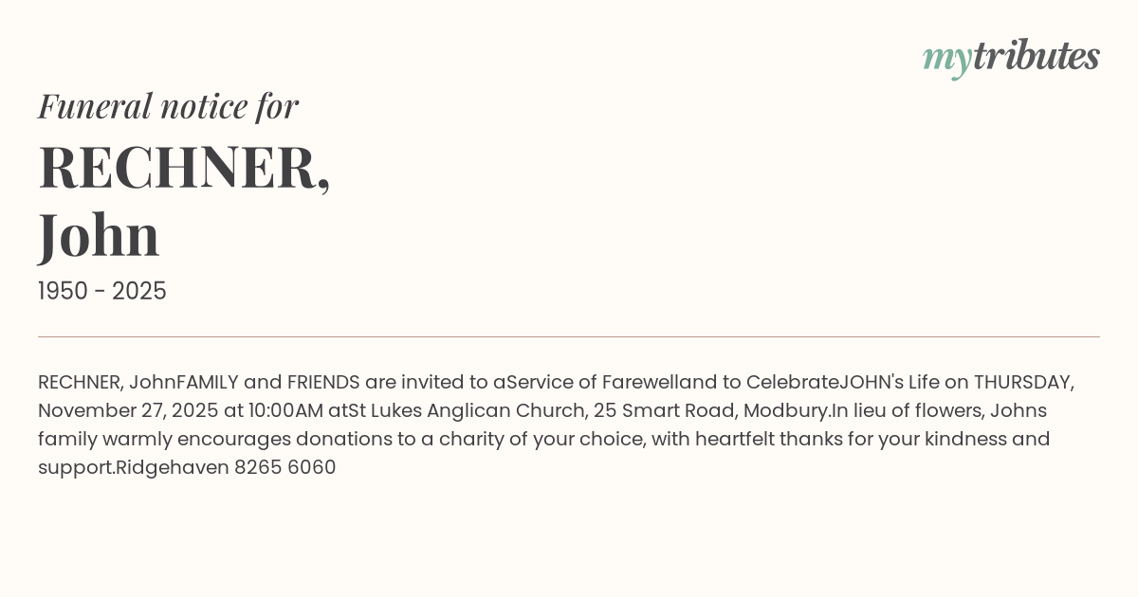The height and width of the screenshot is (597, 1138).
Task: Click the green "my" part of the logo
Action: 946,59
